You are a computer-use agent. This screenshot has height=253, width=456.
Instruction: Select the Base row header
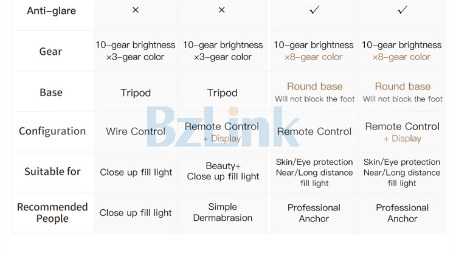click(51, 92)
